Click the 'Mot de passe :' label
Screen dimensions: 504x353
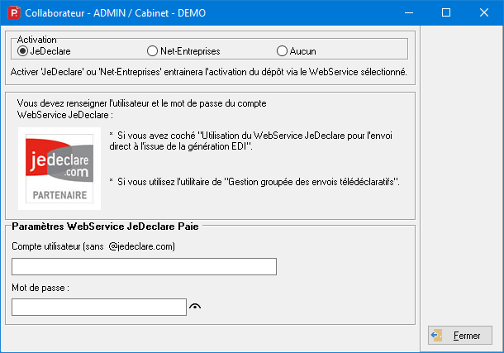tap(39, 288)
